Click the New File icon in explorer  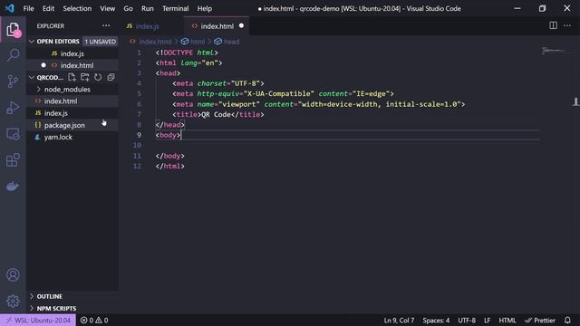(72, 77)
